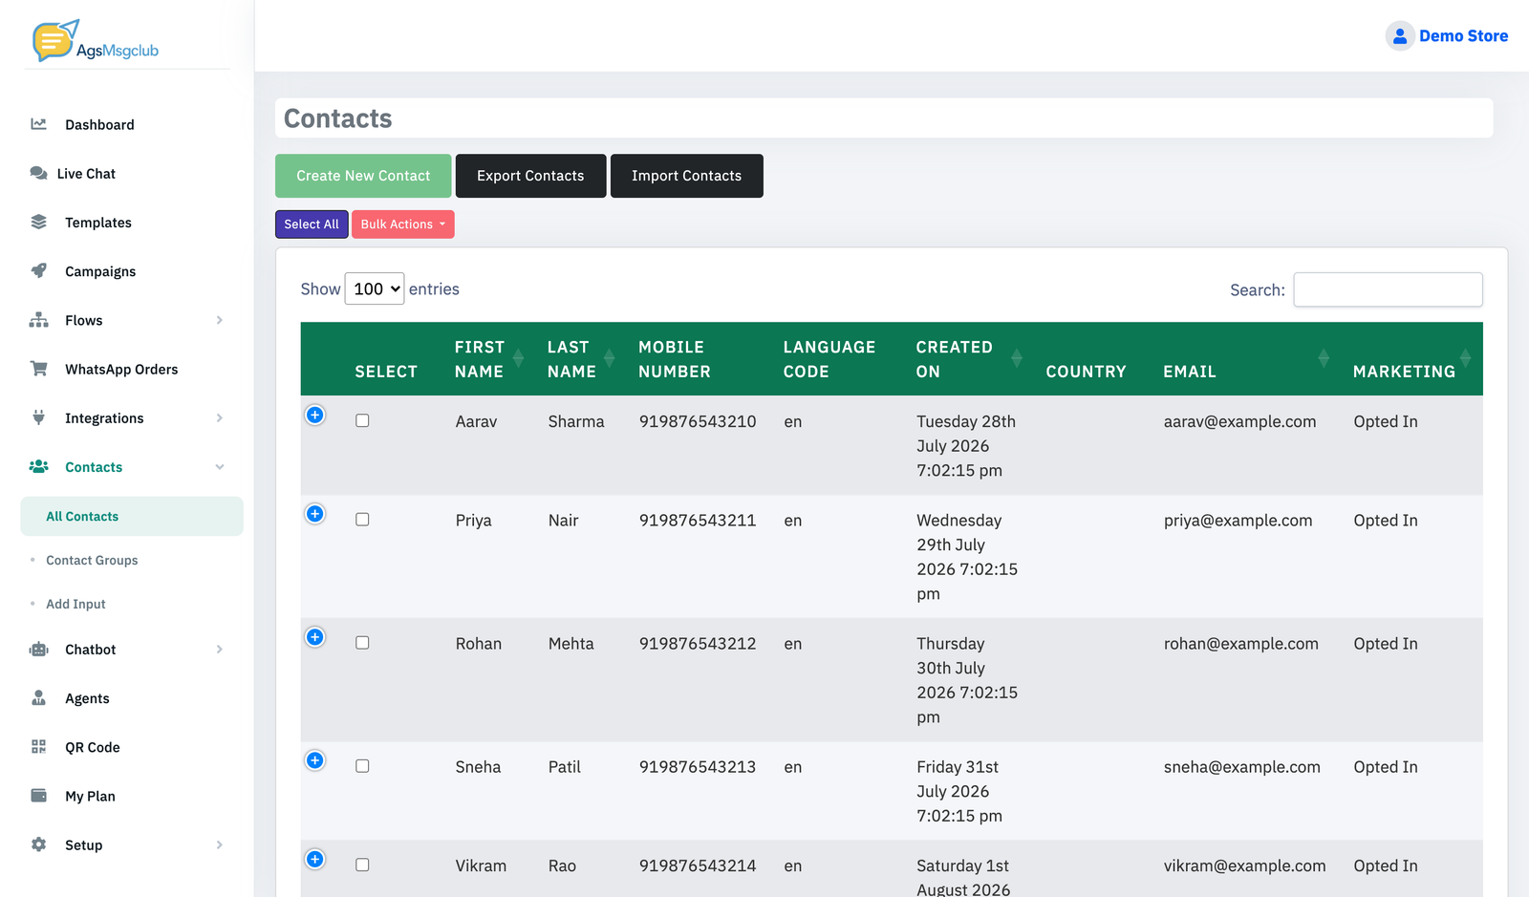Click the WhatsApp Orders cart icon
Image resolution: width=1529 pixels, height=897 pixels.
click(38, 369)
